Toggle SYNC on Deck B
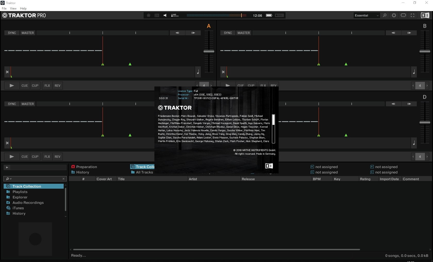This screenshot has width=433, height=262. pyautogui.click(x=228, y=33)
